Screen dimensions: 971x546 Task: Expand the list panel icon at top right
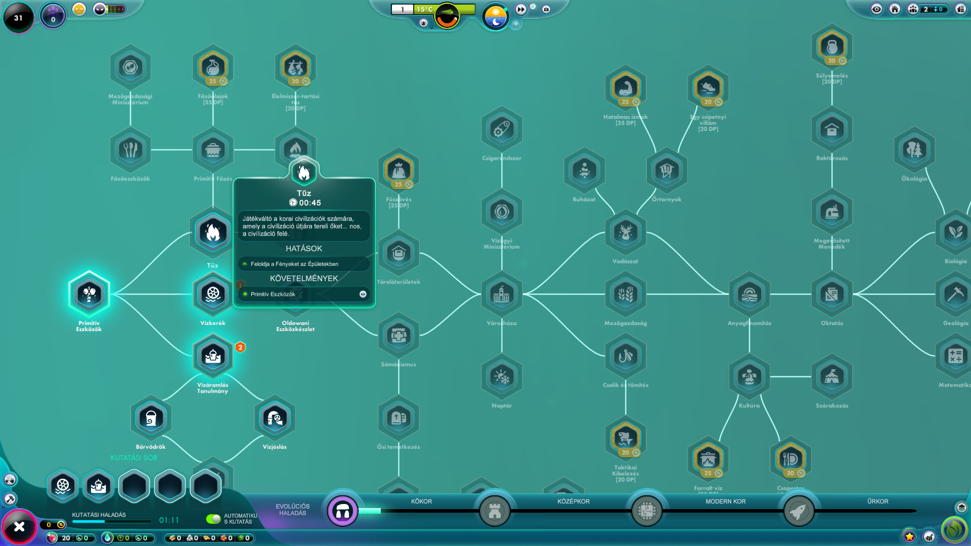960,9
